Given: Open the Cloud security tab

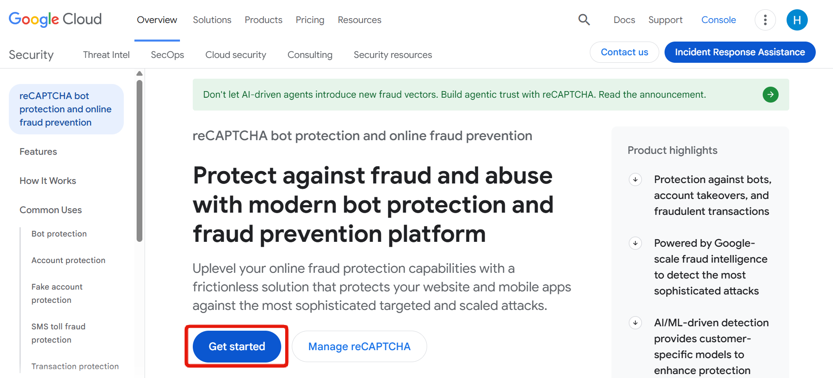Looking at the screenshot, I should tap(236, 55).
